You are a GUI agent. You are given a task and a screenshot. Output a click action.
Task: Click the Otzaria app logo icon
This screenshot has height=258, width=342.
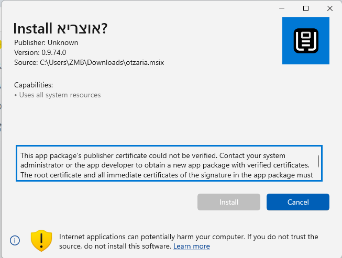(305, 41)
